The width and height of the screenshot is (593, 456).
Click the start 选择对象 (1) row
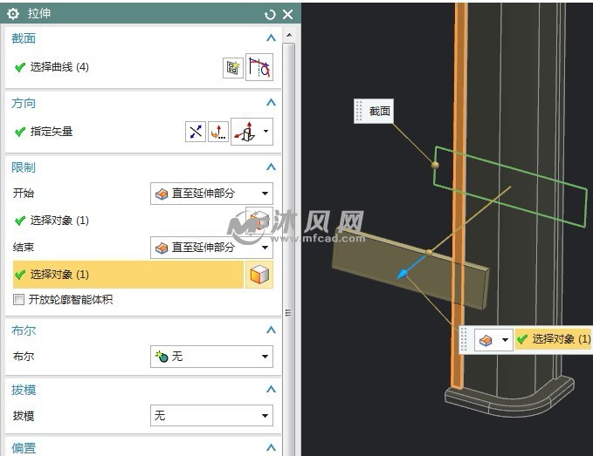pyautogui.click(x=128, y=221)
